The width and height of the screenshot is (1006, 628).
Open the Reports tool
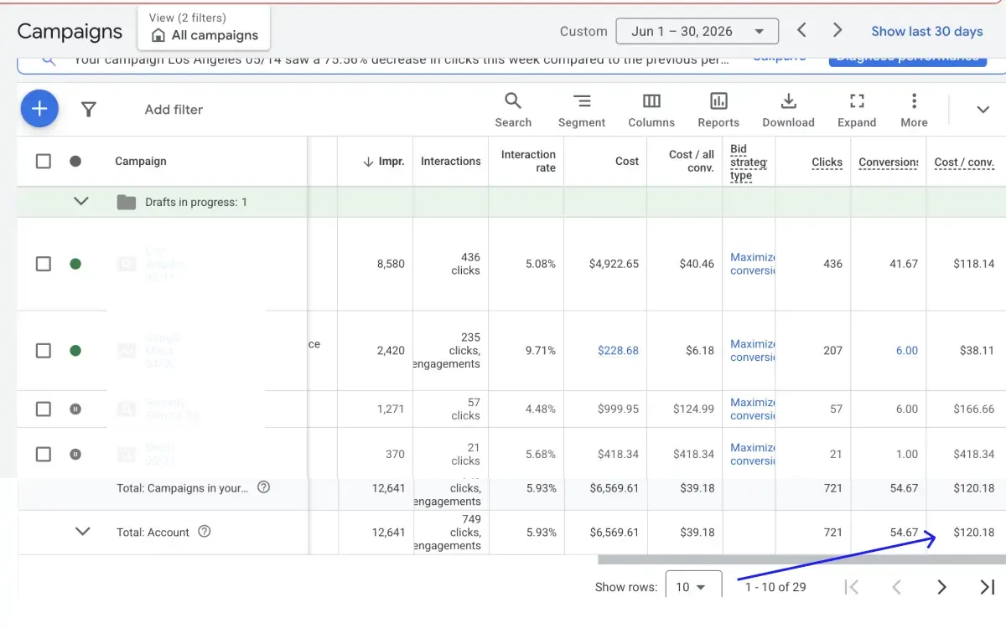point(718,111)
